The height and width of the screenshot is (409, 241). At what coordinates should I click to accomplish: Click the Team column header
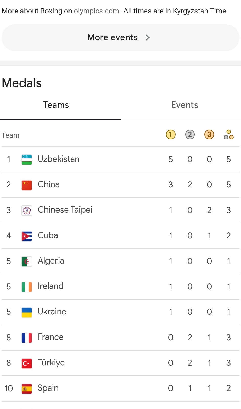[x=10, y=135]
